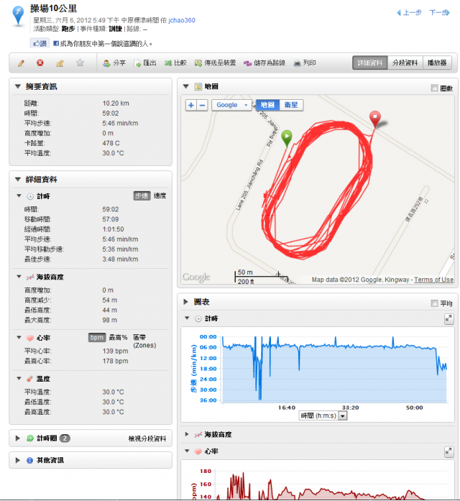Switch map to 衛星 satellite view
This screenshot has width=460, height=501.
[291, 105]
